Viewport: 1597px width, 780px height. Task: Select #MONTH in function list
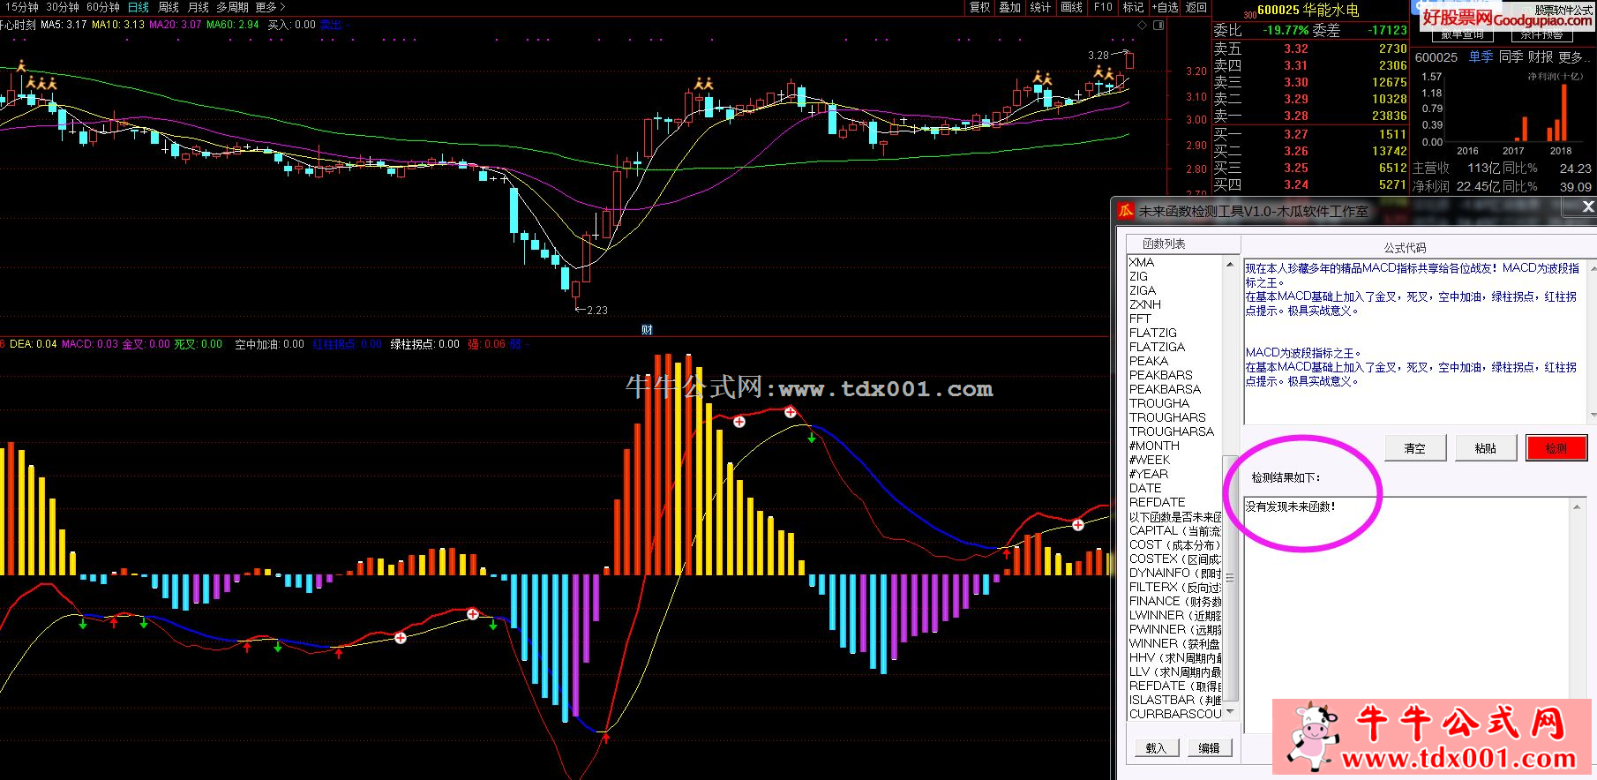(1154, 446)
